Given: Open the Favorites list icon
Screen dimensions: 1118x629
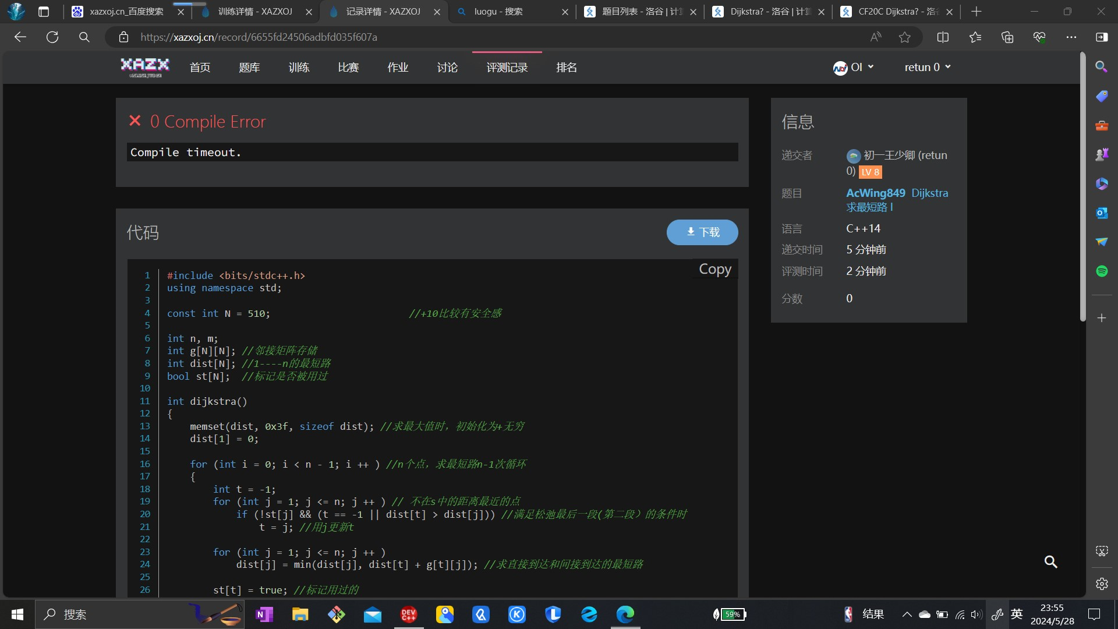Looking at the screenshot, I should click(x=975, y=37).
